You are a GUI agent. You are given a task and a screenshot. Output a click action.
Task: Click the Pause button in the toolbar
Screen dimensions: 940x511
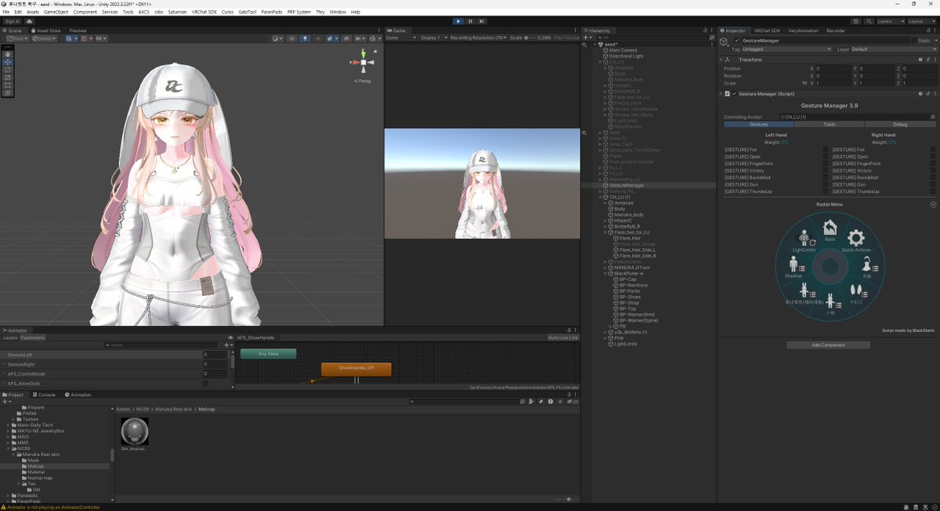point(470,21)
